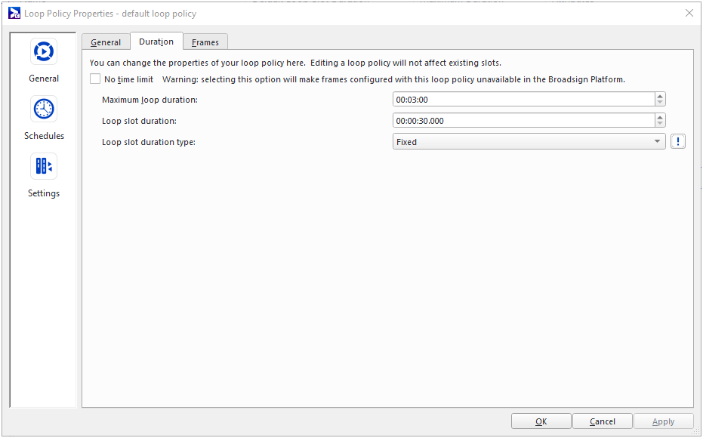Increase Loop slot duration with up arrow

660,117
